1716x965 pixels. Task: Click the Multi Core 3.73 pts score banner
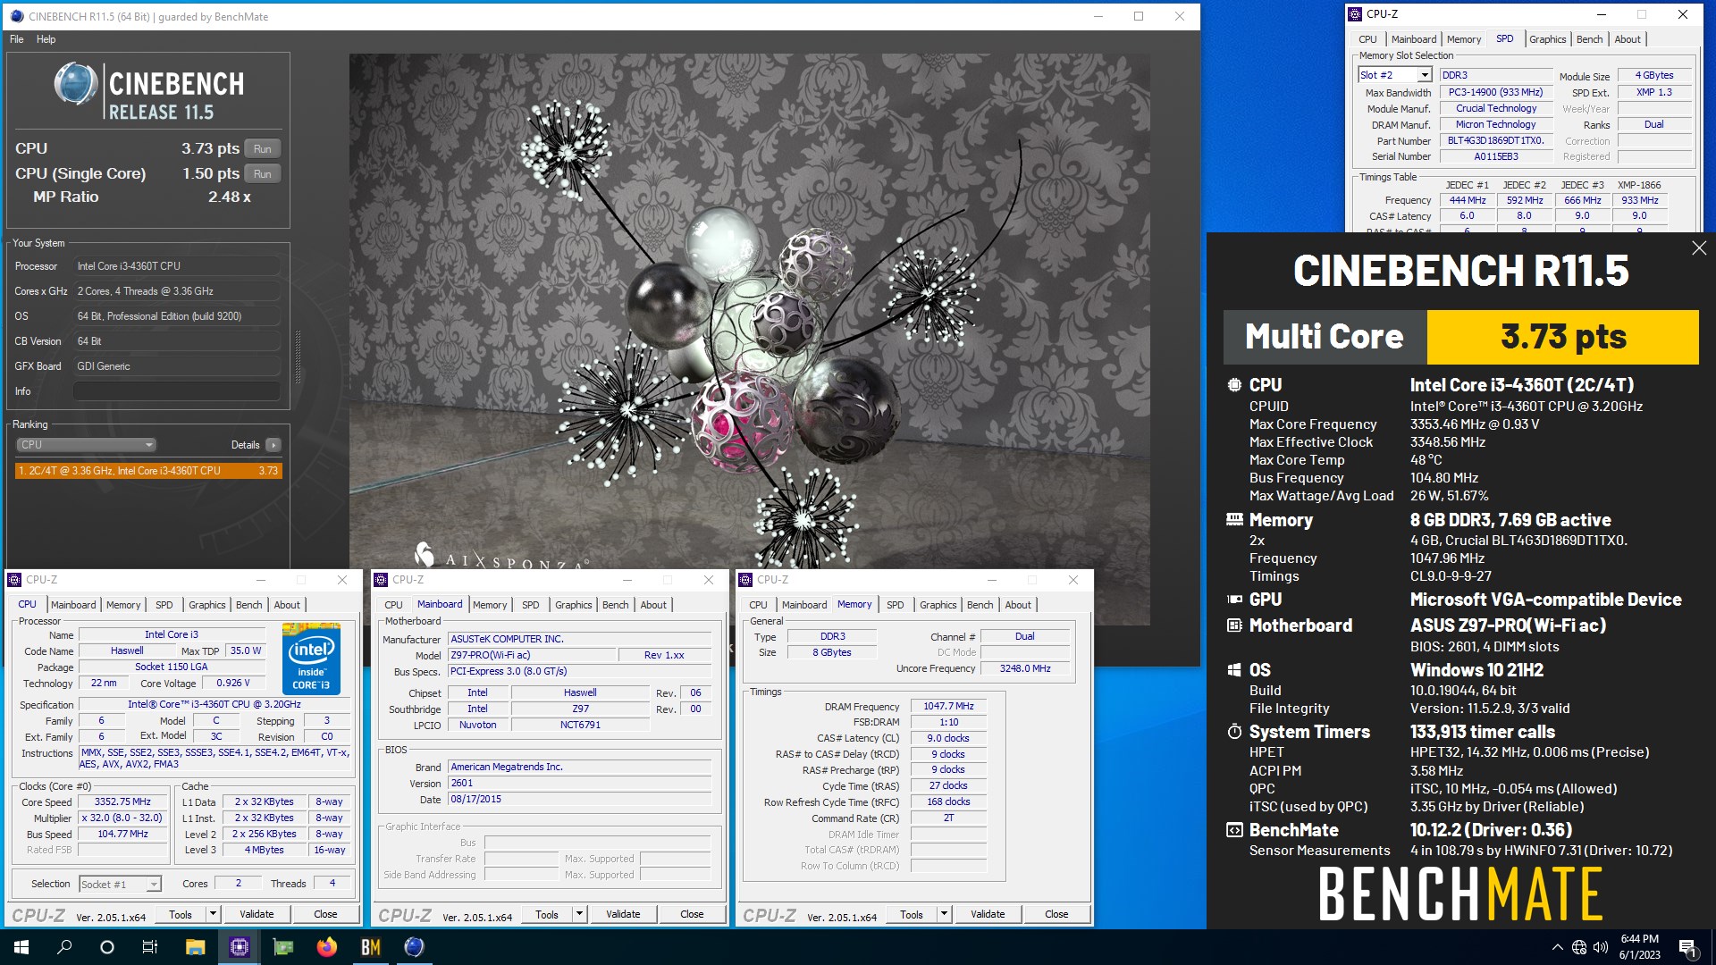tap(1460, 337)
